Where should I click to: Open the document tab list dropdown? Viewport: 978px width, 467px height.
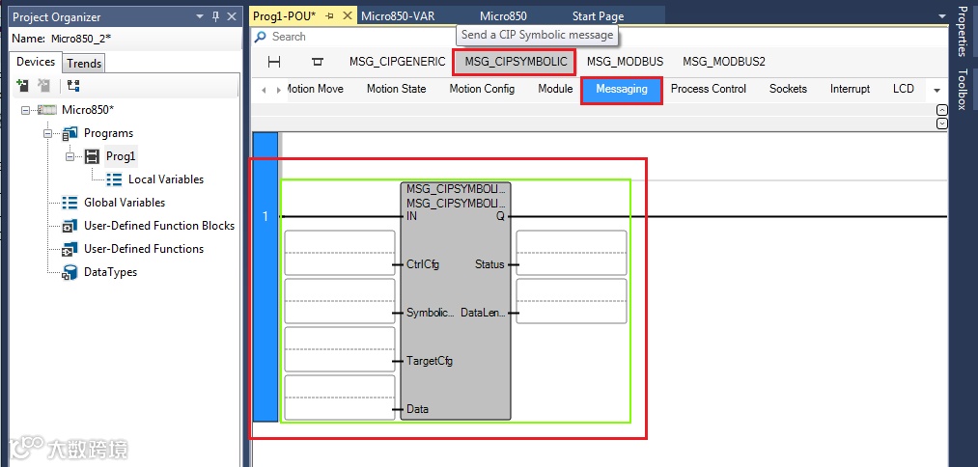pyautogui.click(x=941, y=16)
